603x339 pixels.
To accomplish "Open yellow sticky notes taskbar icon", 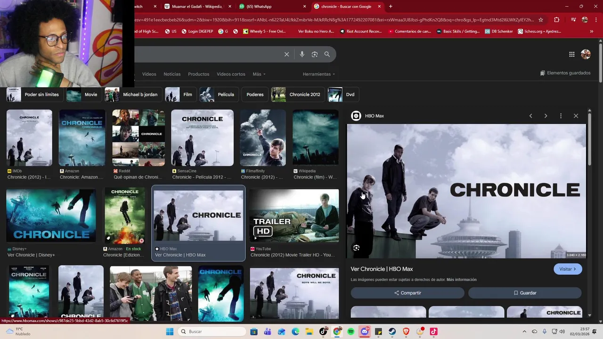I will click(378, 331).
